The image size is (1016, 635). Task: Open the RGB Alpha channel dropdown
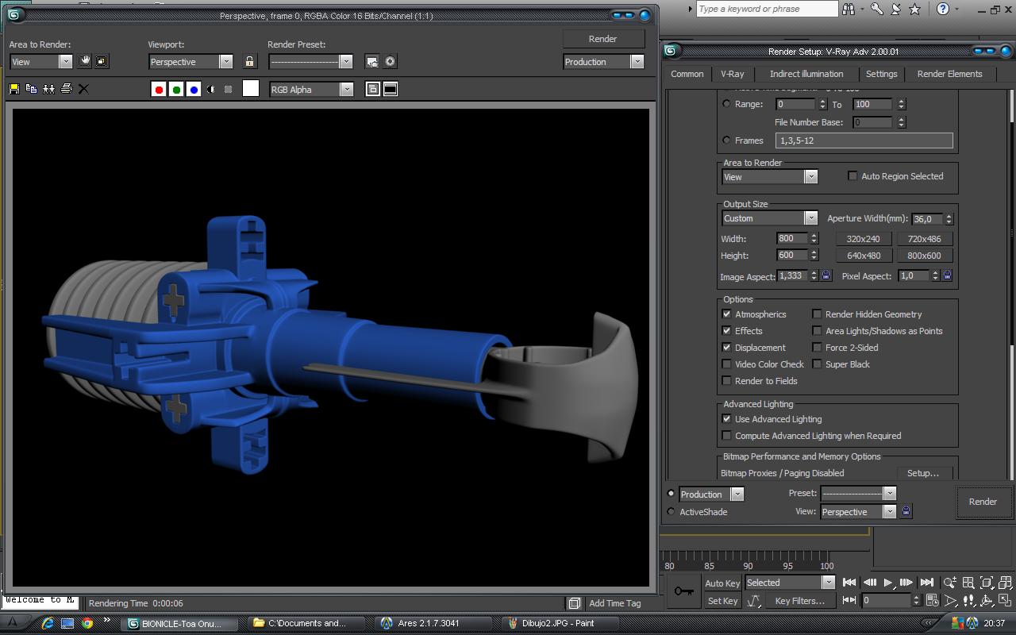click(x=311, y=90)
